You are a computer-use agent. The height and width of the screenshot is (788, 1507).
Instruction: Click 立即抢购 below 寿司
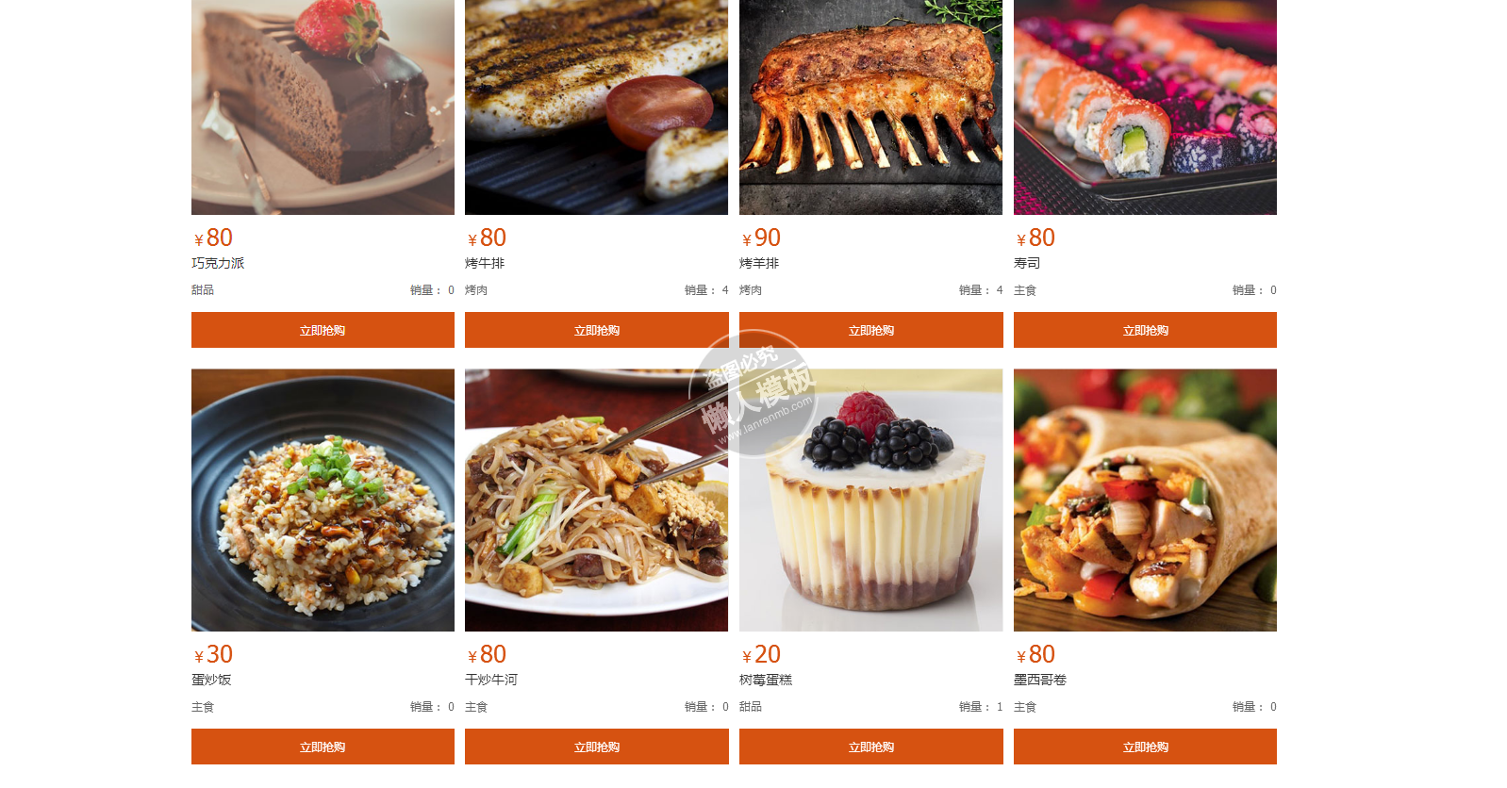click(x=1145, y=330)
